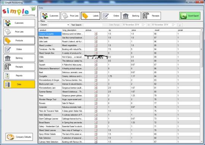Show Banking data from top toolbar

point(131,16)
